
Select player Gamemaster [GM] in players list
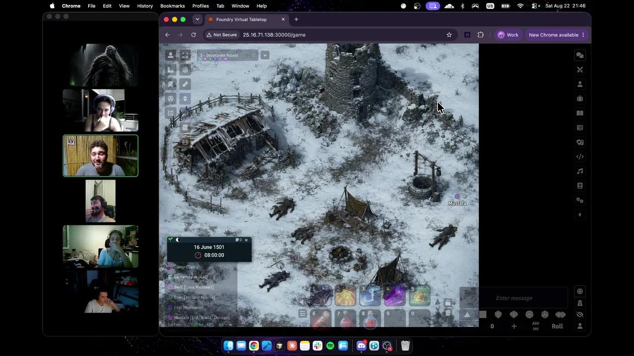tap(191, 277)
